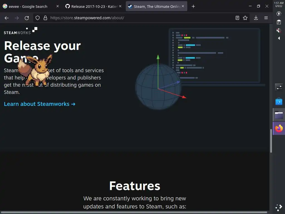Click the address bar URL field
The height and width of the screenshot is (214, 285).
click(x=142, y=18)
